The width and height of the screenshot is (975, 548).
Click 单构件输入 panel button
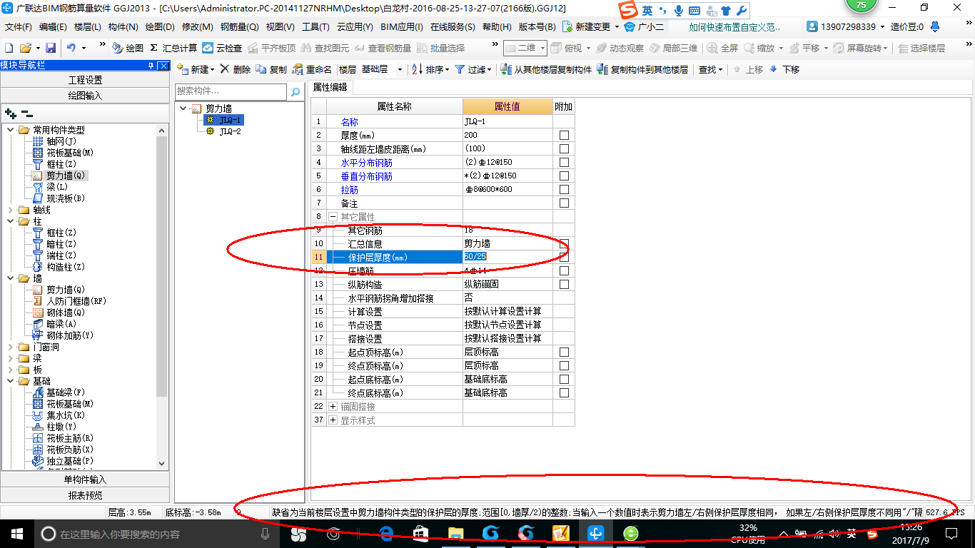point(85,479)
